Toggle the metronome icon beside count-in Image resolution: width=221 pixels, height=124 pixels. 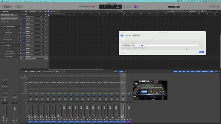[138, 7]
